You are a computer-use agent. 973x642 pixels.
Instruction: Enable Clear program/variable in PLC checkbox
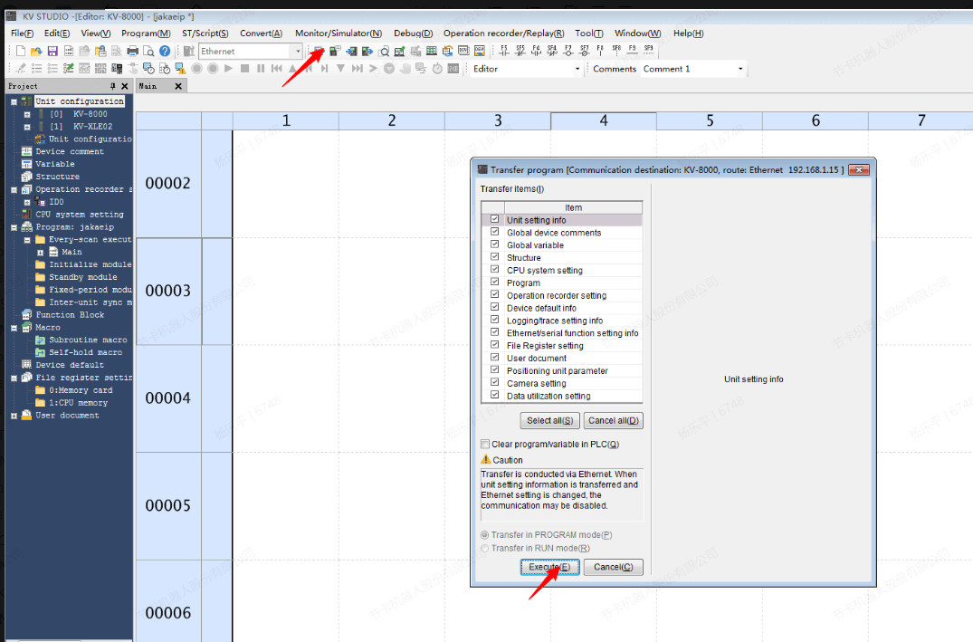click(x=484, y=445)
